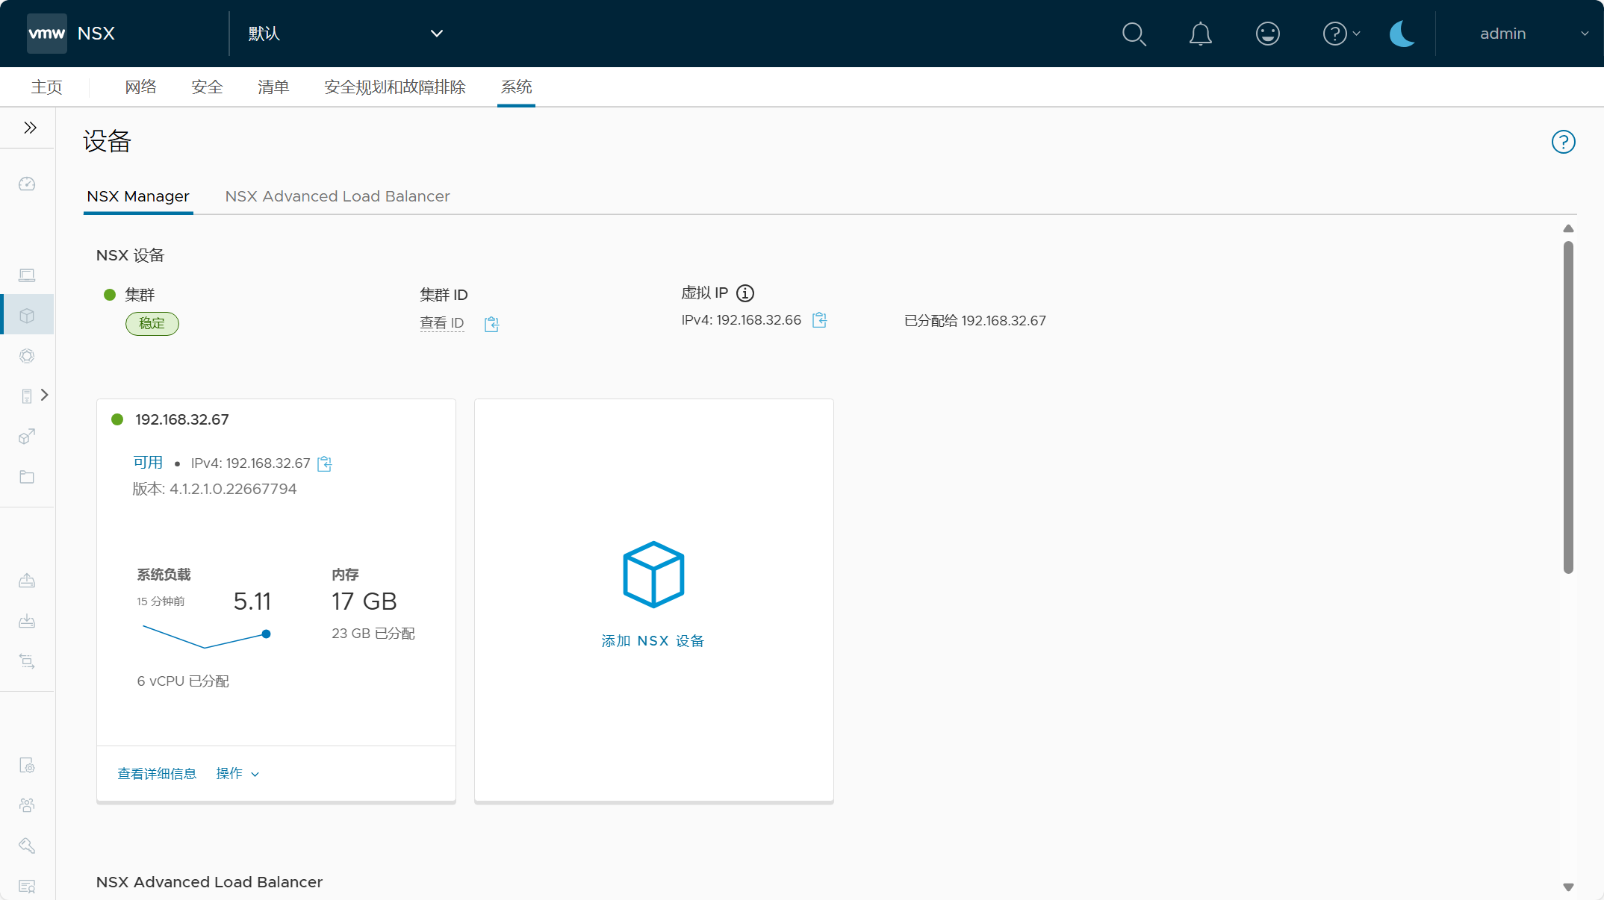The image size is (1604, 900).
Task: Click the upload drive icon in sidebar
Action: pyautogui.click(x=27, y=581)
